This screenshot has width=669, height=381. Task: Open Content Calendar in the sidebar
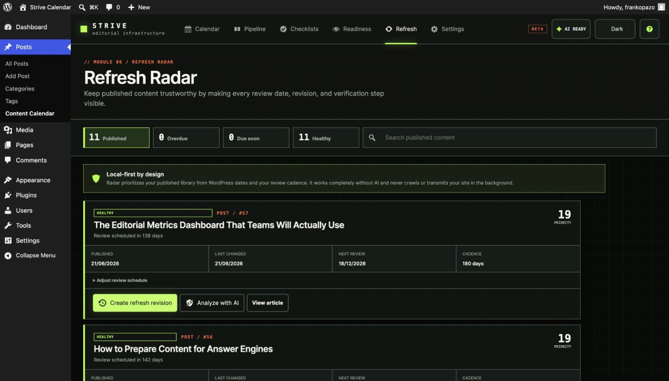[x=30, y=114]
